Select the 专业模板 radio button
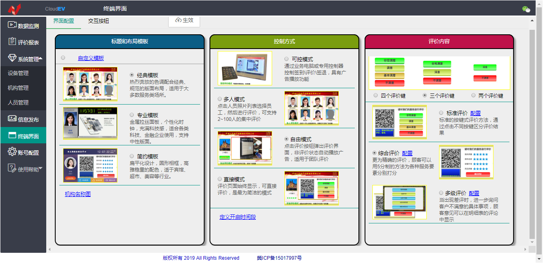 pyautogui.click(x=132, y=115)
